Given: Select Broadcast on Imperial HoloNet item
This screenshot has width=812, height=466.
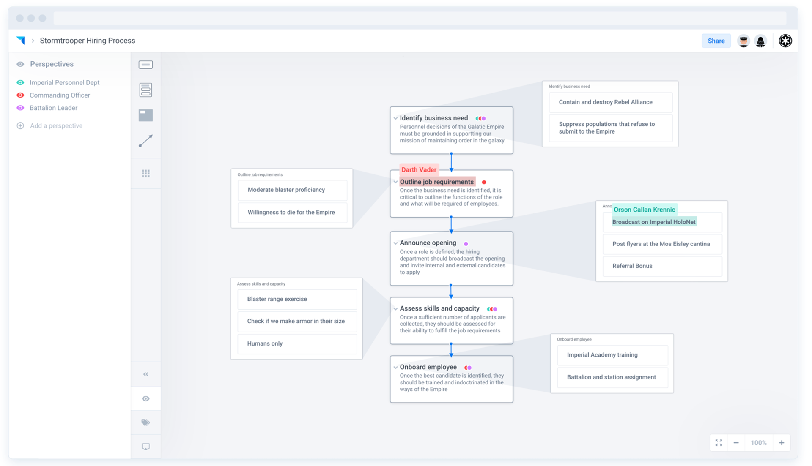Looking at the screenshot, I should point(662,222).
